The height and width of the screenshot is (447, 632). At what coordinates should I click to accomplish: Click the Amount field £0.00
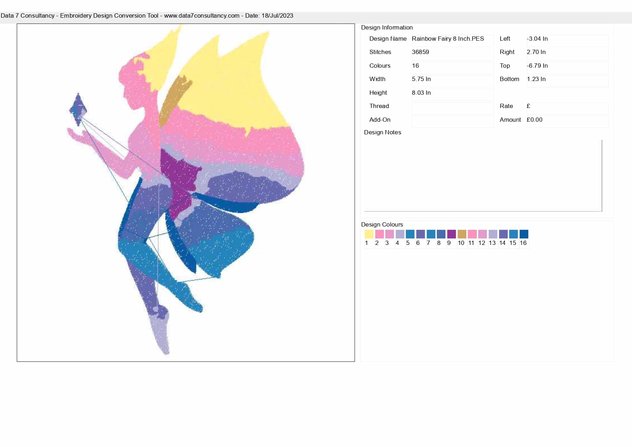pyautogui.click(x=568, y=121)
